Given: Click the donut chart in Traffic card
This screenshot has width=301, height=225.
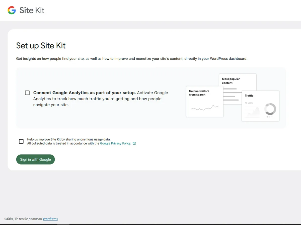Looking at the screenshot, I should 270,109.
